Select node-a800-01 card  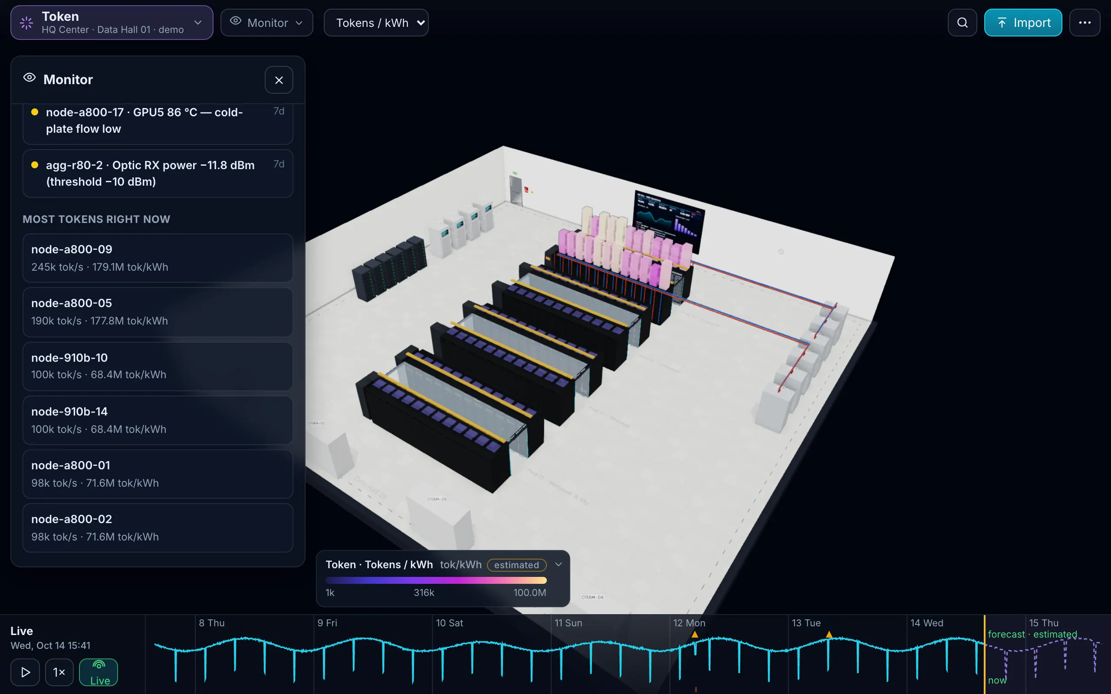[x=158, y=474]
